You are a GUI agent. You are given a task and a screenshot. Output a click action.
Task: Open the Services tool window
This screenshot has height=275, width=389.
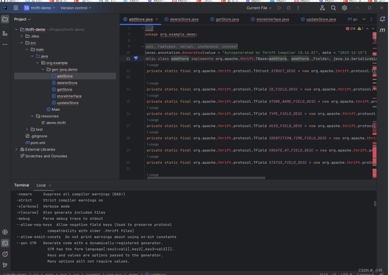point(5,232)
